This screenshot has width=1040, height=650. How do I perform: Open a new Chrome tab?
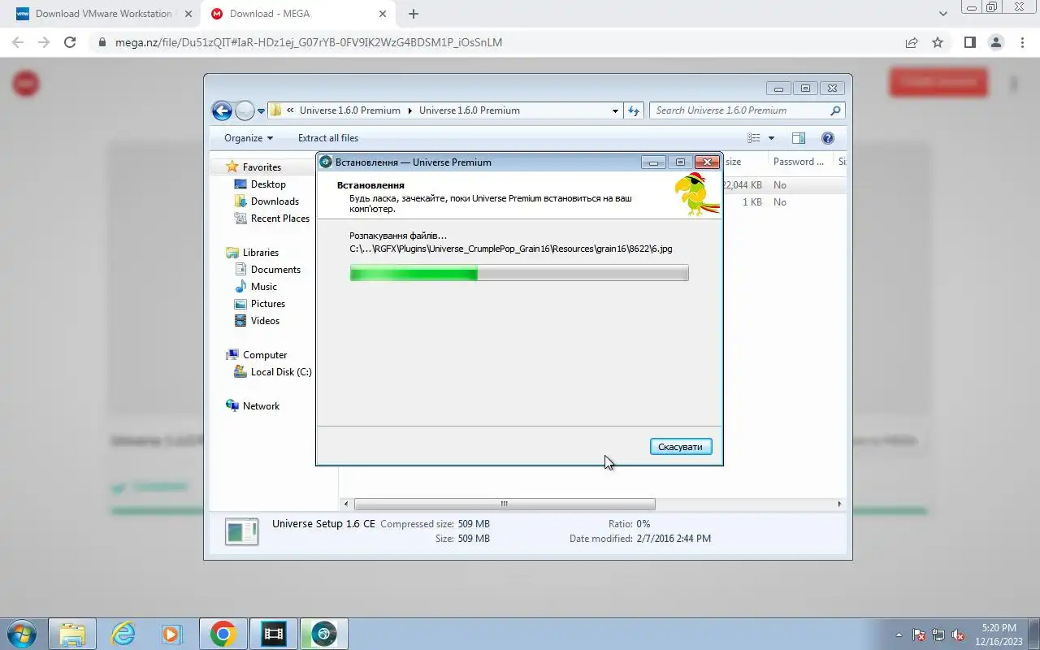point(414,14)
